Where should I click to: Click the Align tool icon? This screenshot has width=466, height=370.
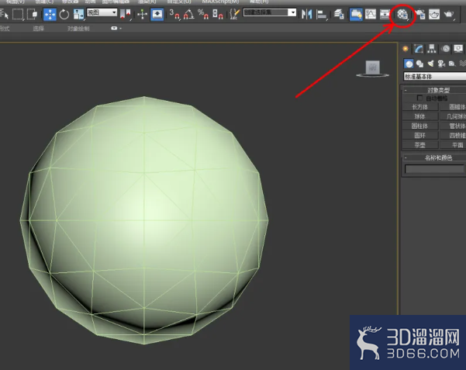pos(321,14)
